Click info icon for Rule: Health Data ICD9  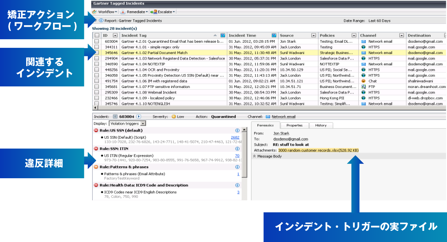click(237, 185)
